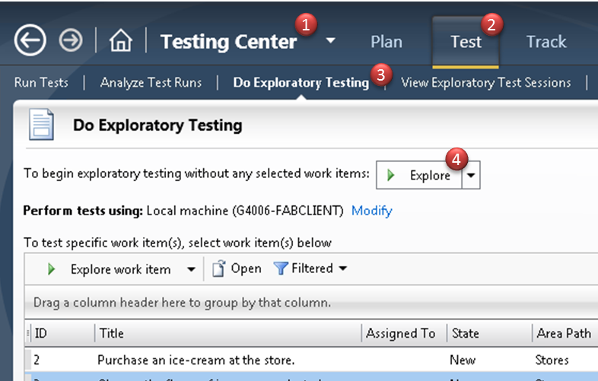The height and width of the screenshot is (381, 598).
Task: Go to the Home icon
Action: (120, 40)
